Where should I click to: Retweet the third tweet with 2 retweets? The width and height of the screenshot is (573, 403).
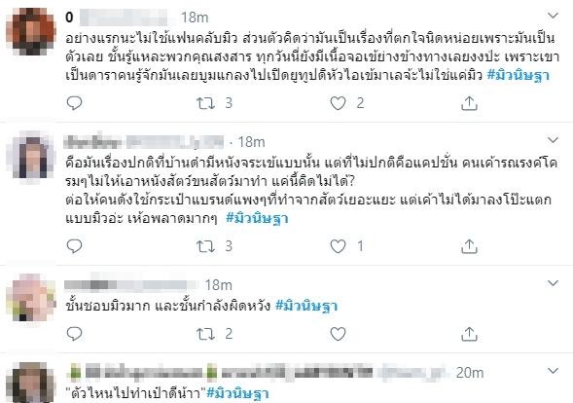[205, 334]
